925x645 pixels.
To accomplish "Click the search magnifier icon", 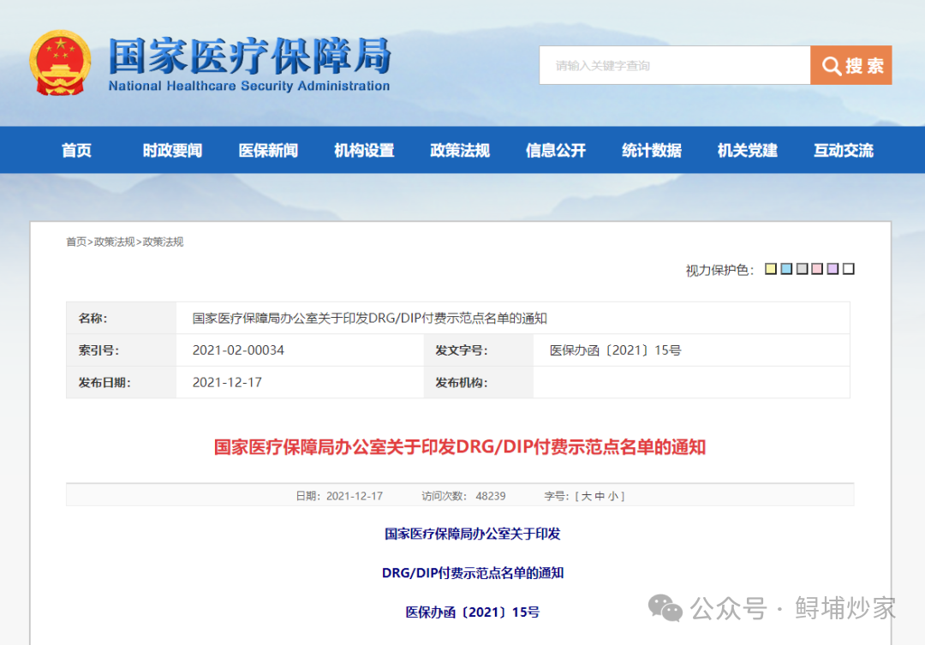I will pyautogui.click(x=831, y=65).
